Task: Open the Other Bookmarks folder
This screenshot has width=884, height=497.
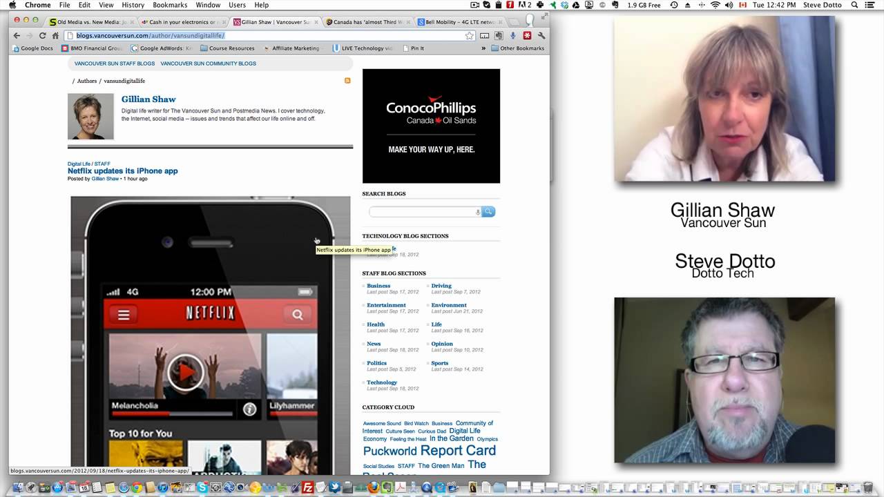Action: [x=518, y=48]
